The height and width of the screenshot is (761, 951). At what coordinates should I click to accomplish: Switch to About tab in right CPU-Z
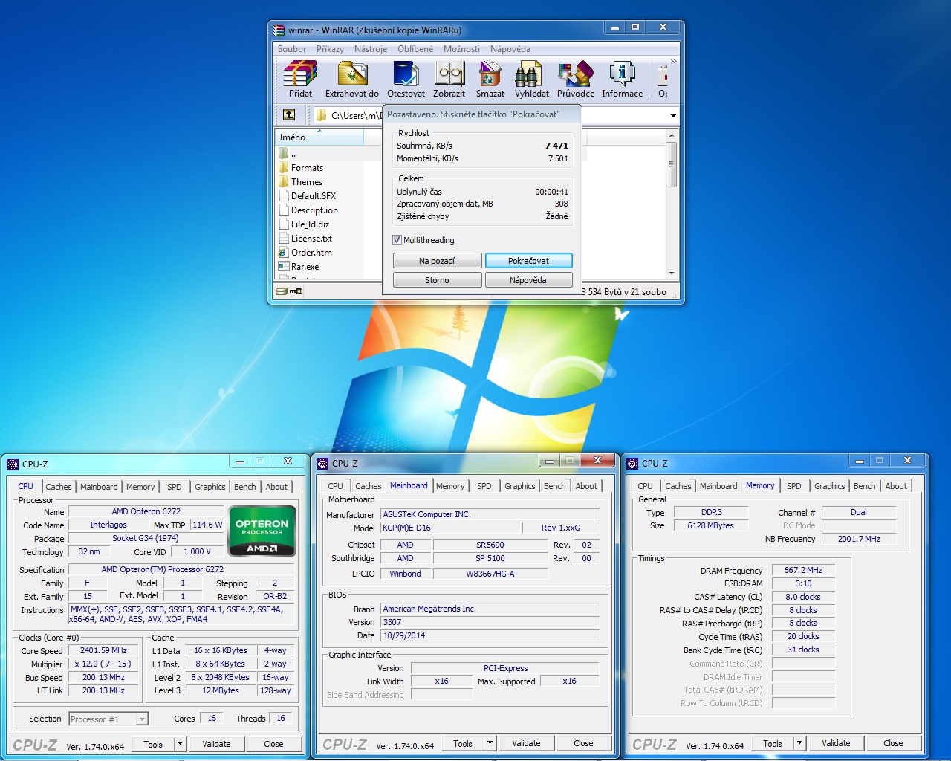tap(896, 486)
